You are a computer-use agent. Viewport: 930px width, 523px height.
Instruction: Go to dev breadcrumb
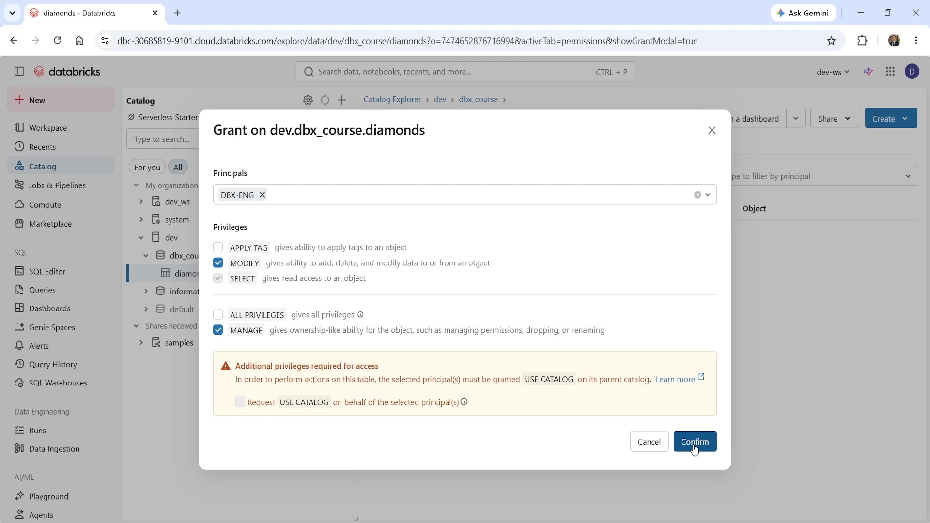(x=440, y=99)
